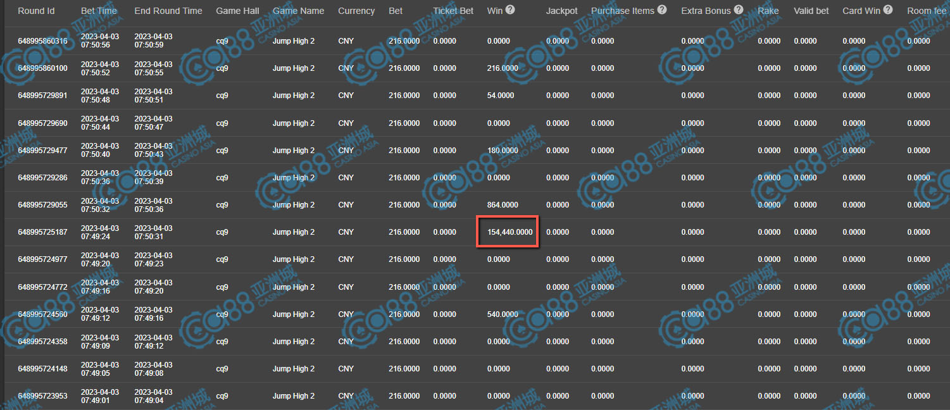
Task: Select round ID 648995724148
Action: [x=42, y=369]
